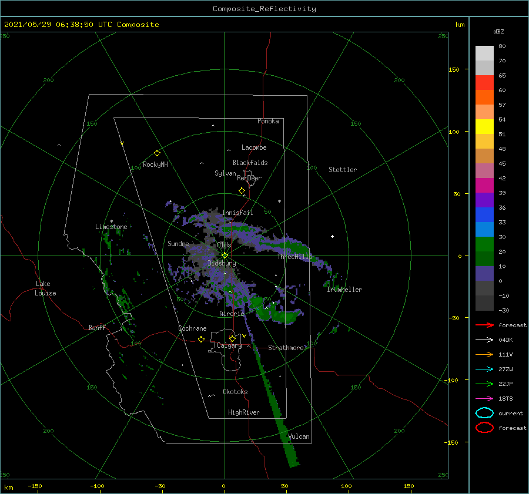Click the Lacombe city label
This screenshot has height=494, width=529.
254,147
